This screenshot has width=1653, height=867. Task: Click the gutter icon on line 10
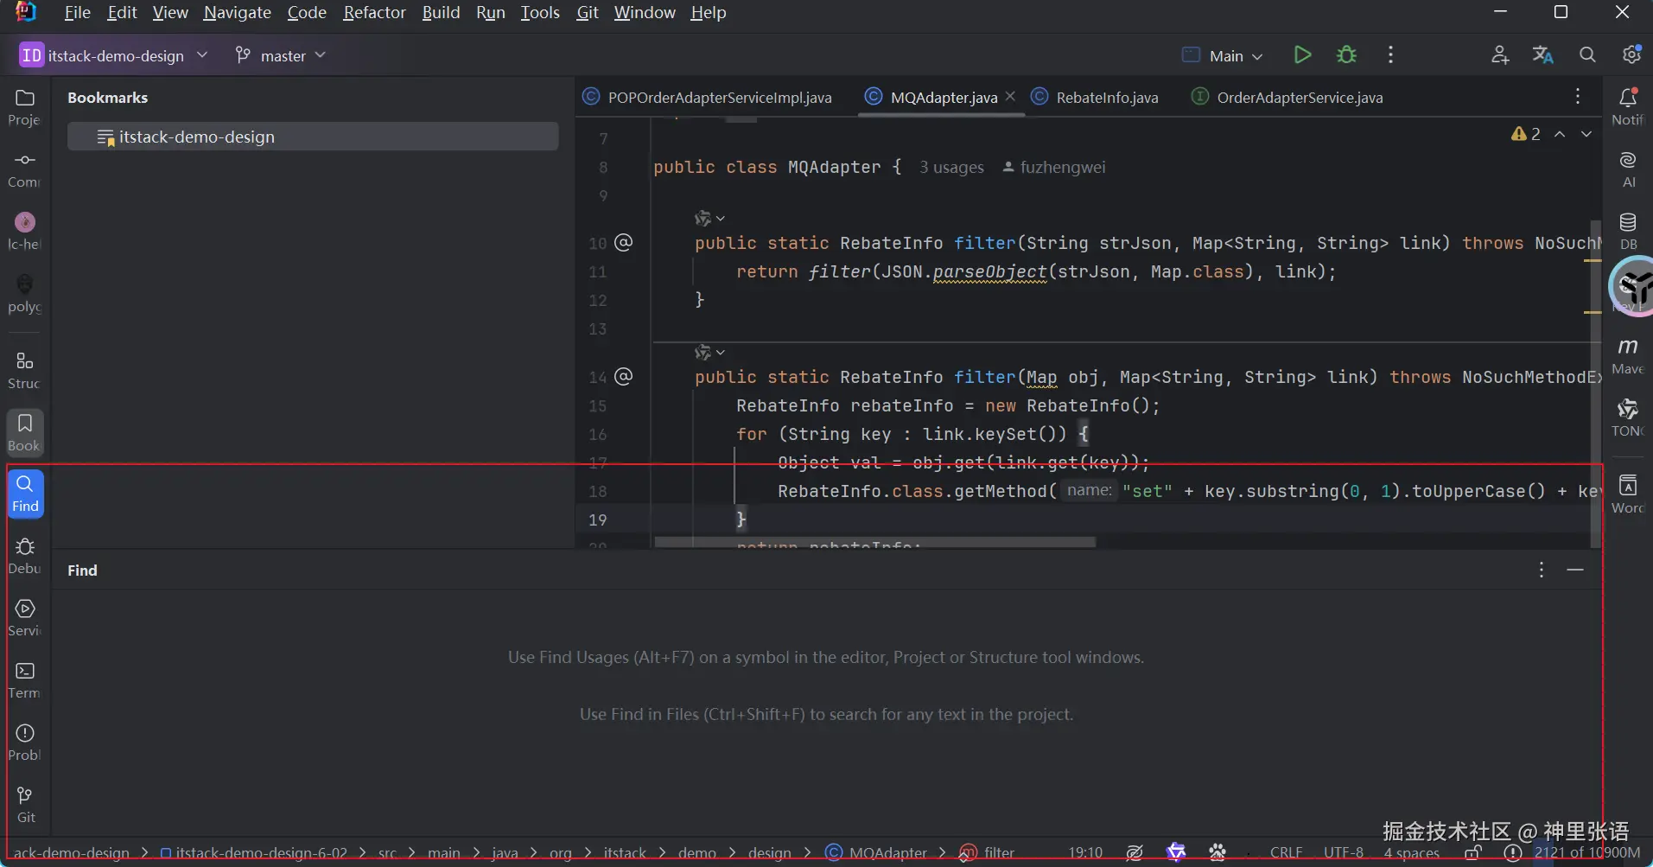pos(623,242)
